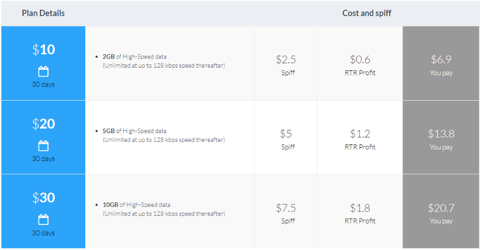Viewport: 480px width, 250px height.
Task: Click the Cost and spiff header
Action: (367, 13)
